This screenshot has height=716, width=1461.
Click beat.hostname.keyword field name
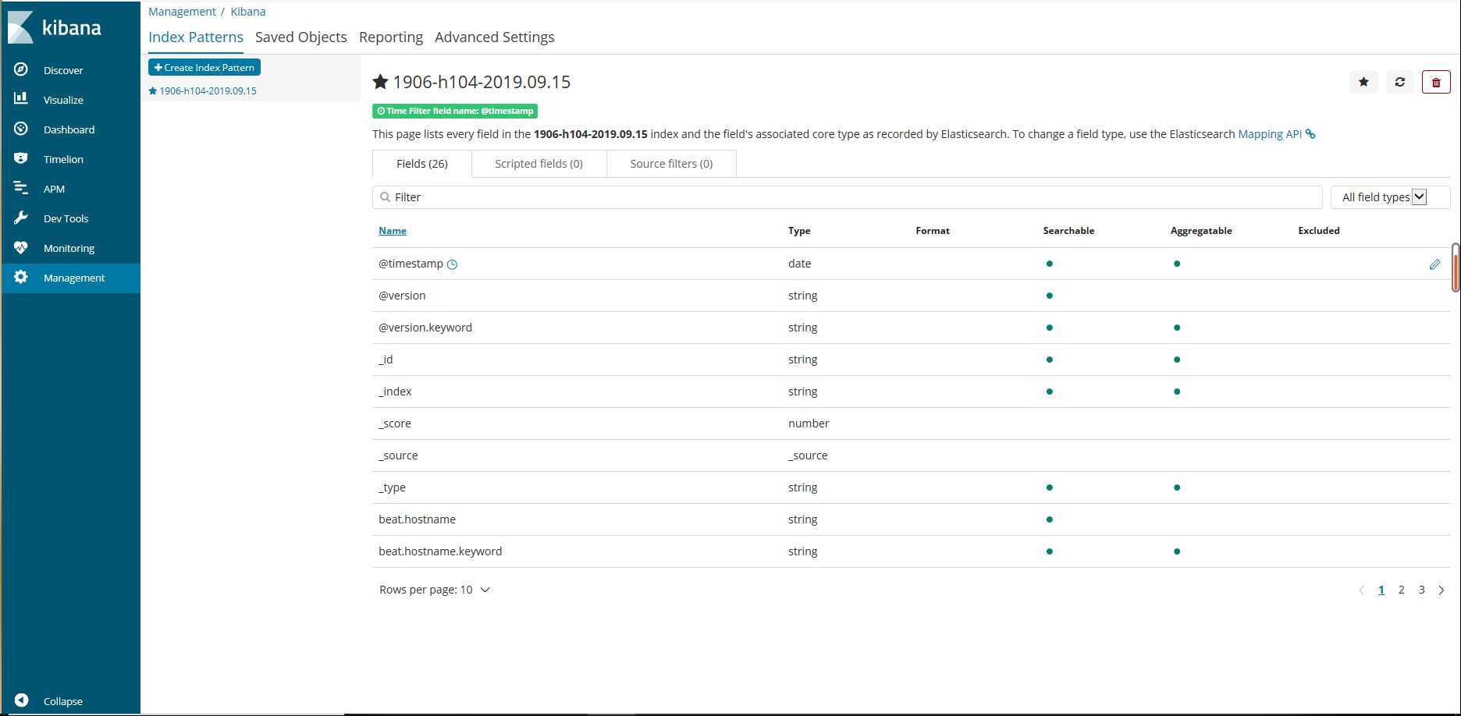pyautogui.click(x=440, y=551)
